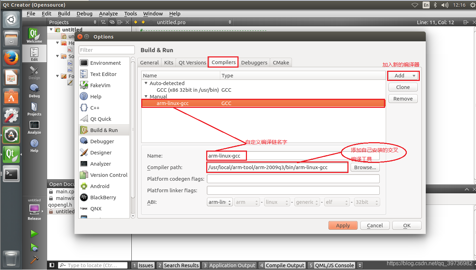The height and width of the screenshot is (270, 476).
Task: Open the Window menu
Action: pyautogui.click(x=153, y=14)
